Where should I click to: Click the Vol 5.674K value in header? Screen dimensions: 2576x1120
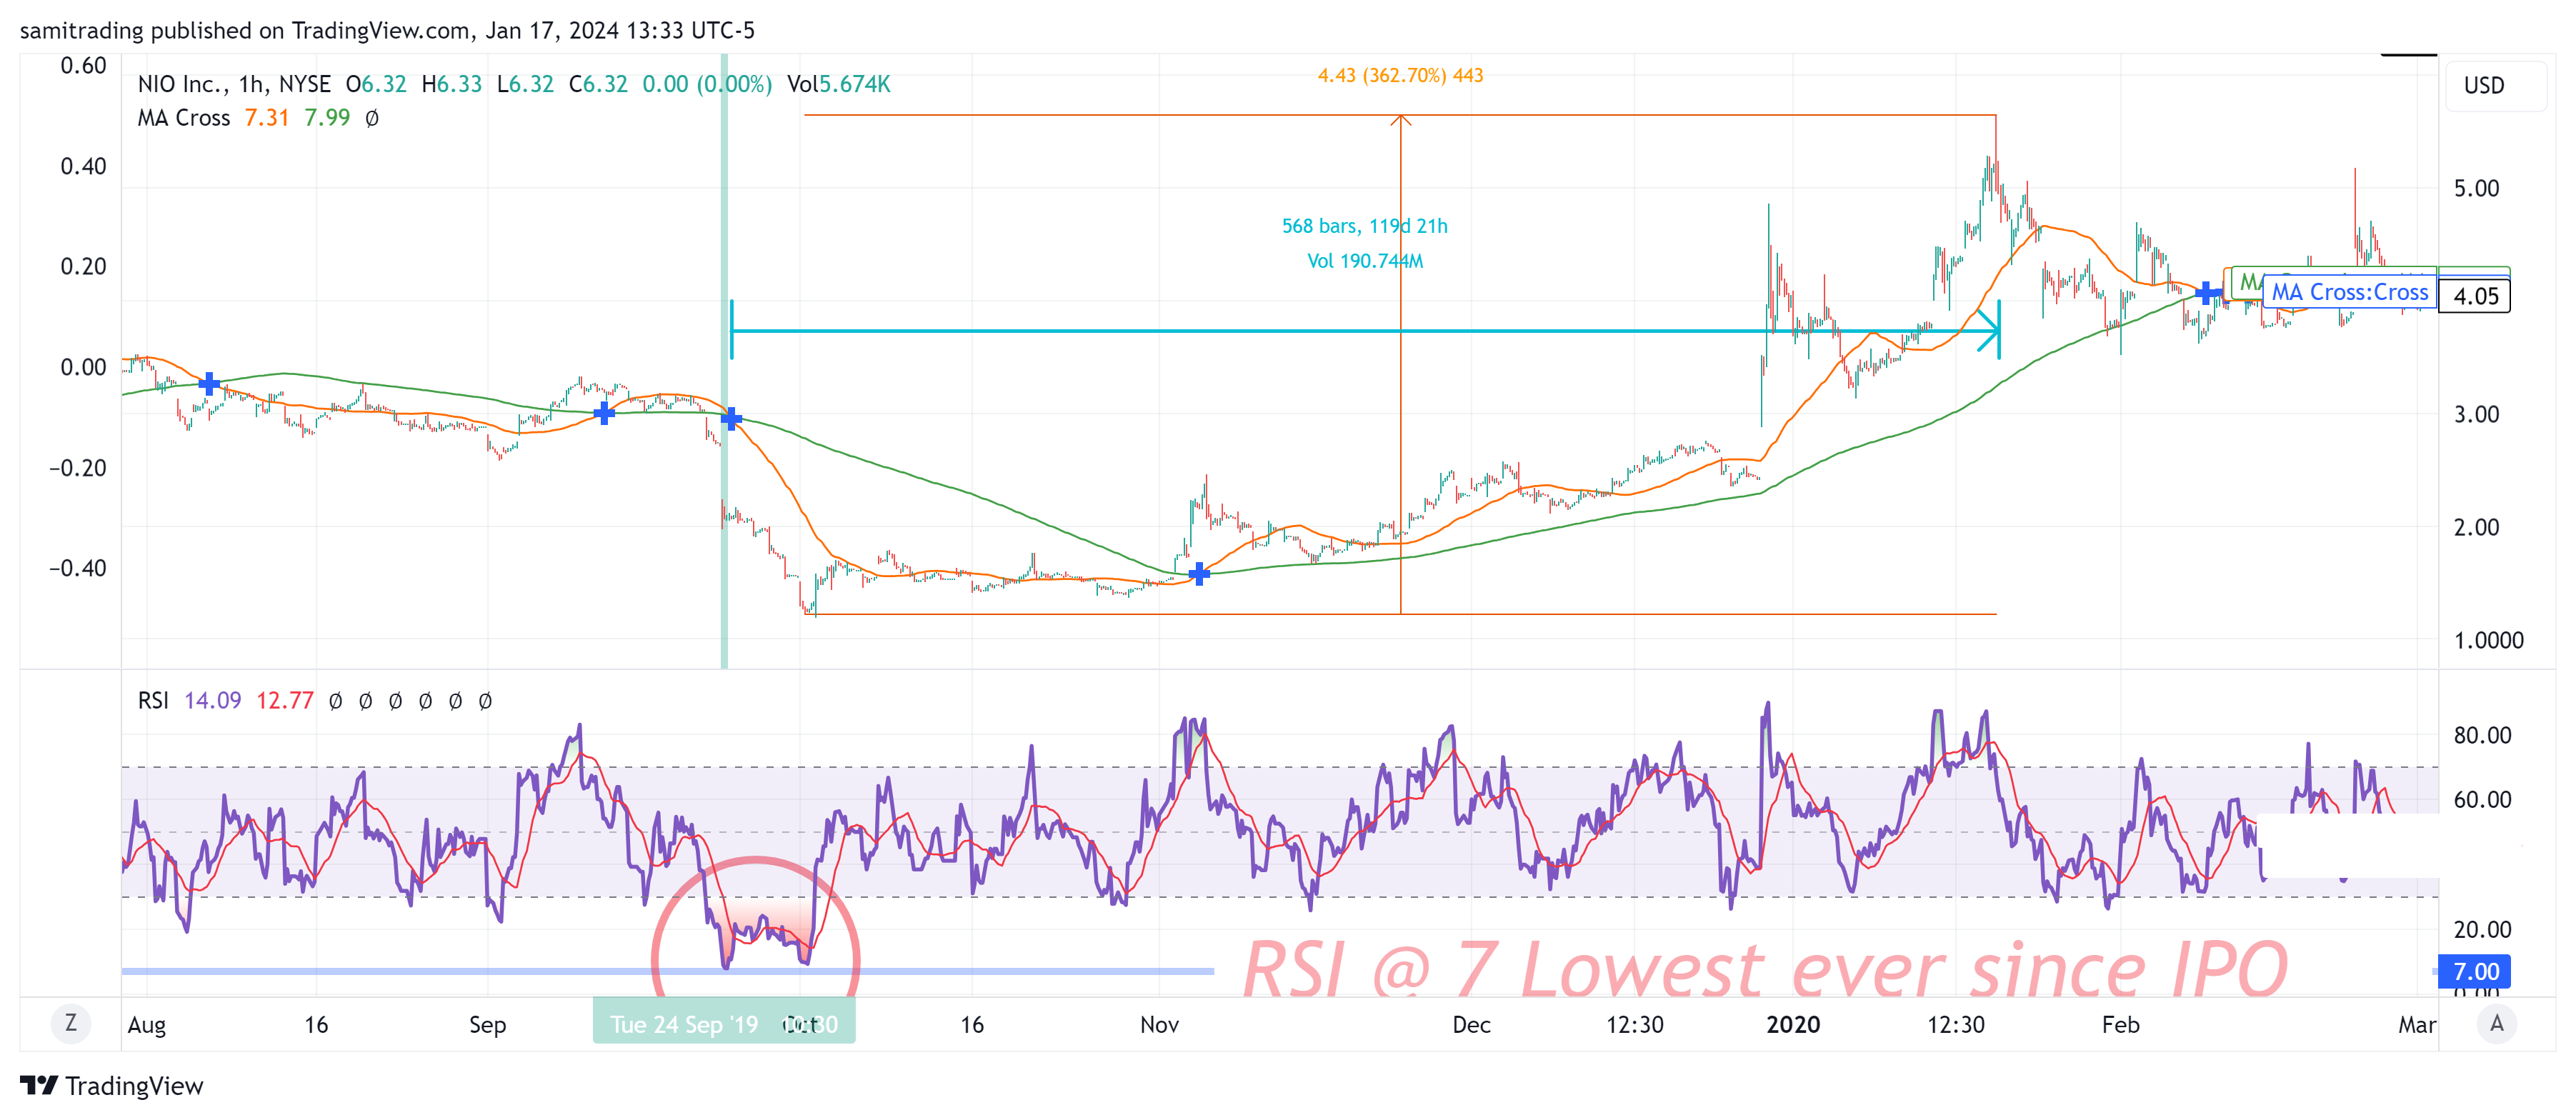pyautogui.click(x=838, y=84)
